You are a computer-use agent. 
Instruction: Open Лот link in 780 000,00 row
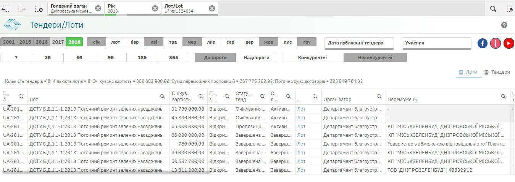click(301, 144)
